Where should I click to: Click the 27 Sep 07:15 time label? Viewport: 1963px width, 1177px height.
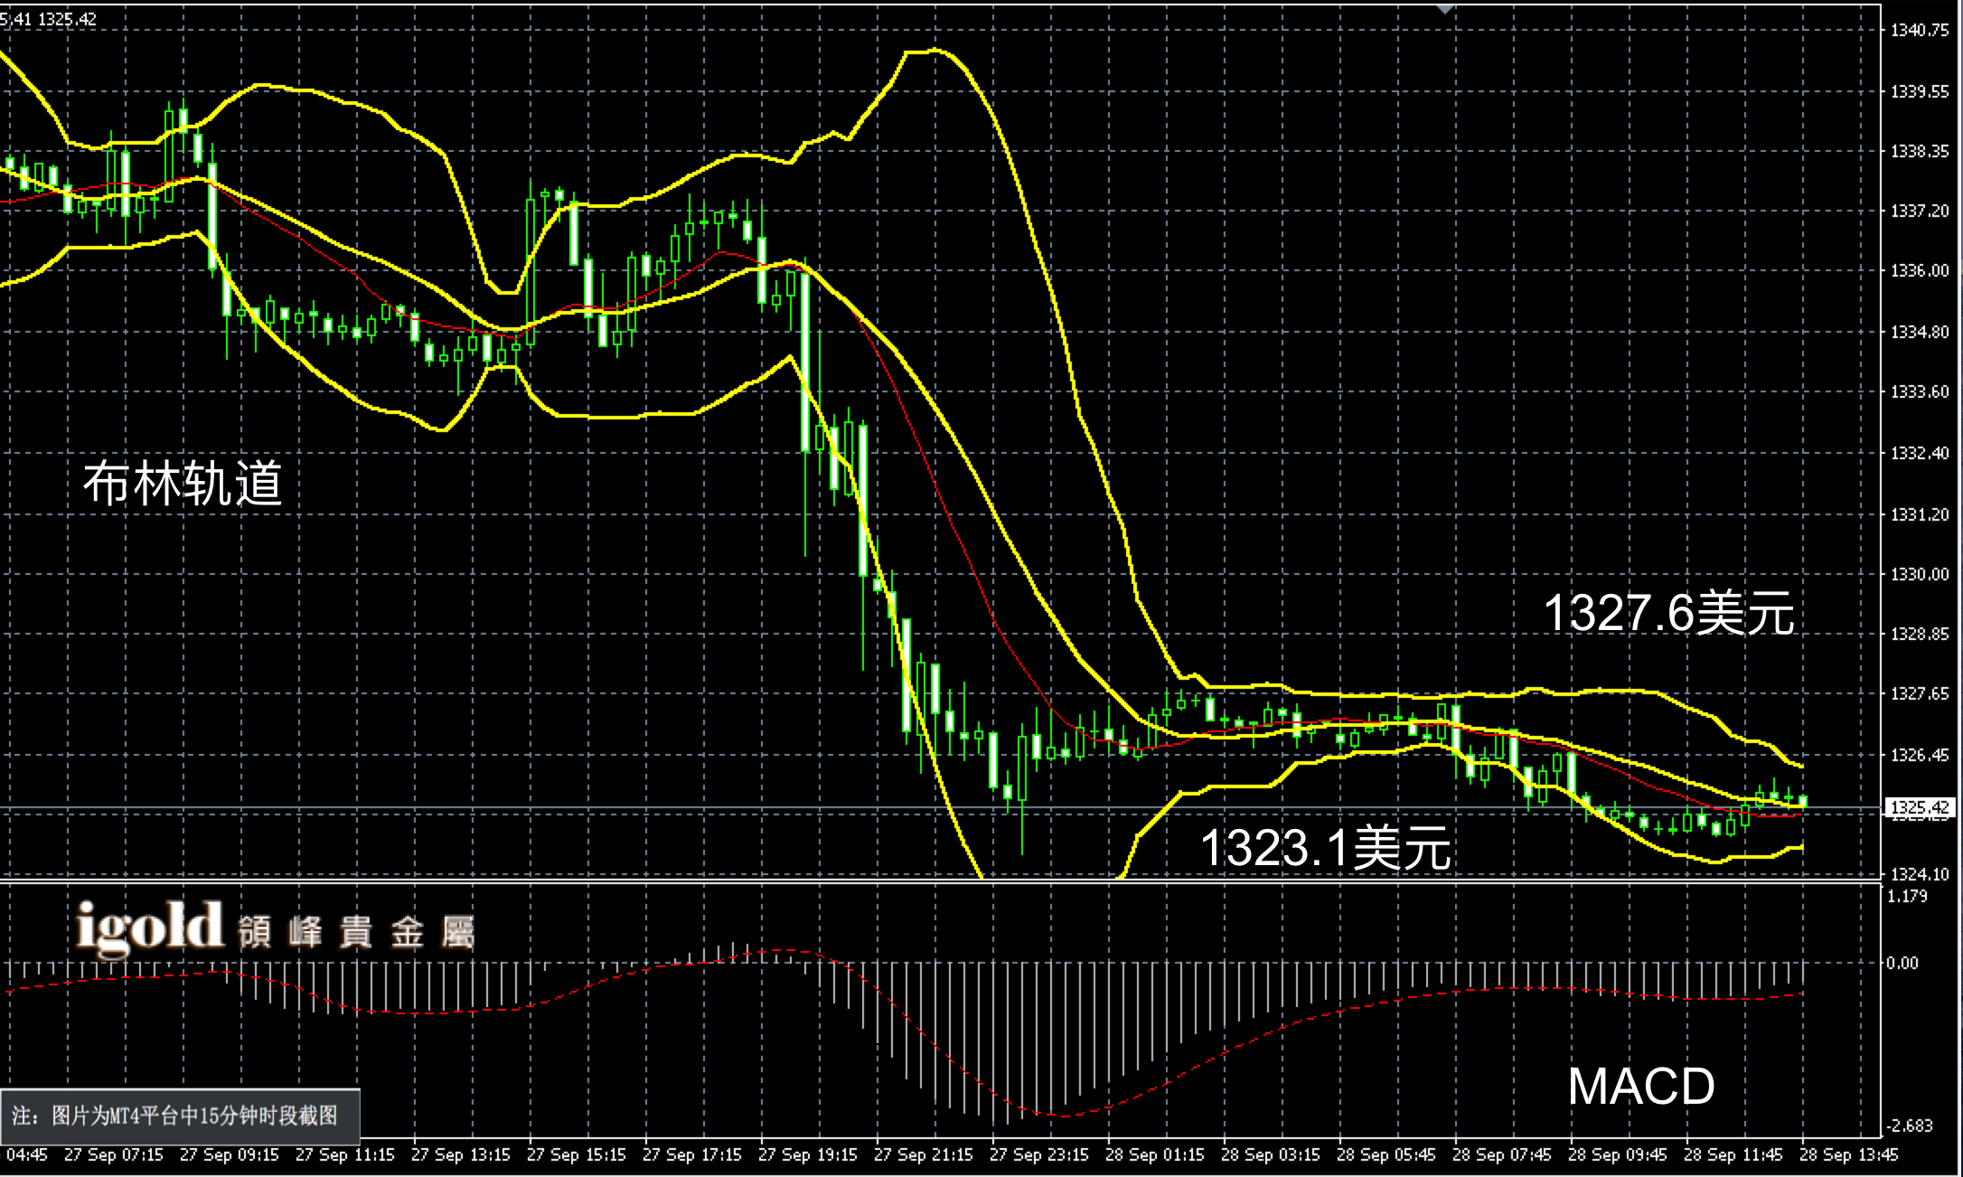(x=113, y=1155)
